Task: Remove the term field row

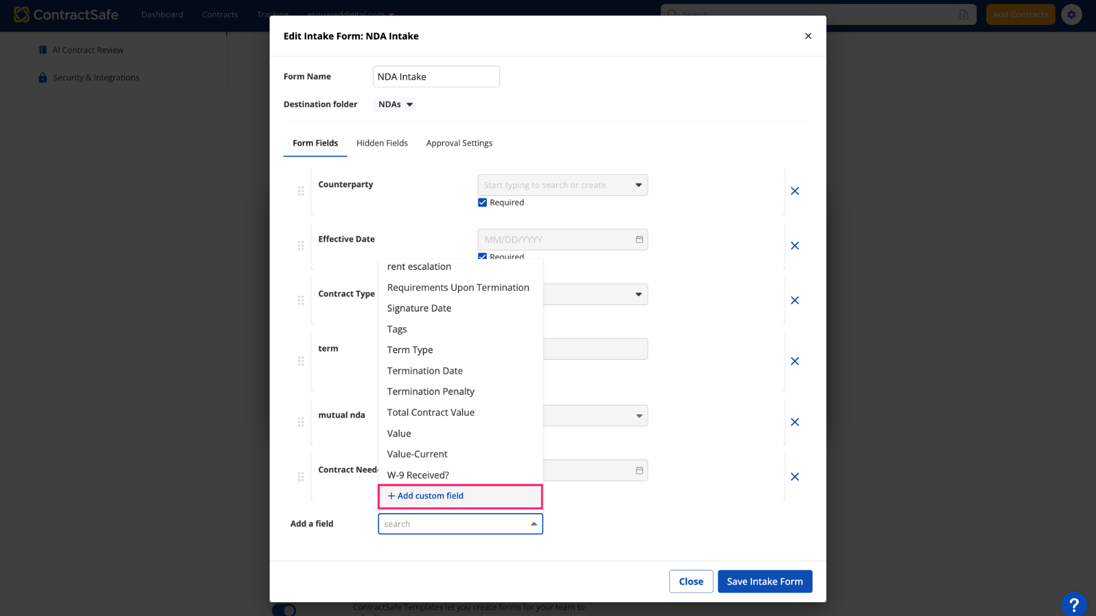Action: point(795,362)
